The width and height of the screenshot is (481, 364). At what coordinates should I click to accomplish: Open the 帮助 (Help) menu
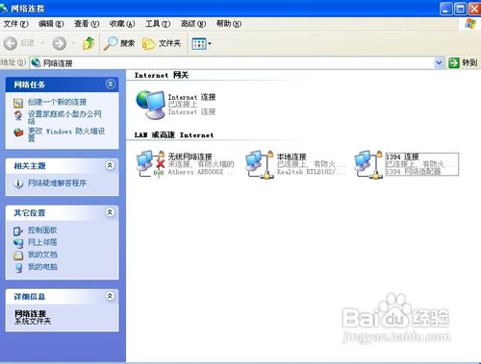[229, 24]
